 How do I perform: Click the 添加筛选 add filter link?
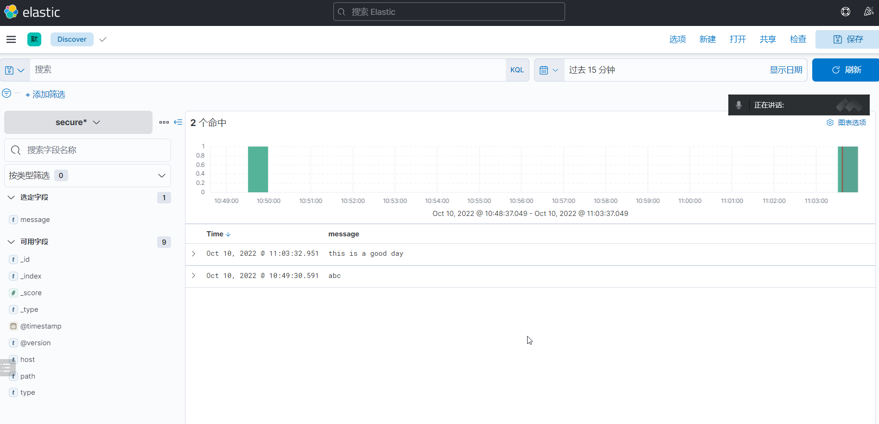tap(45, 95)
